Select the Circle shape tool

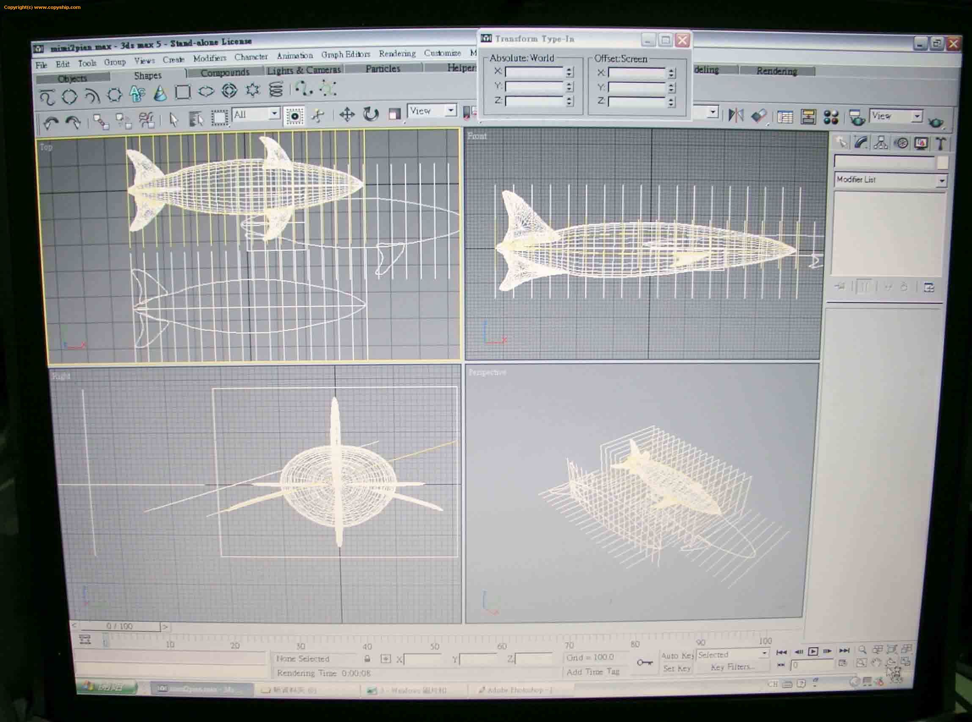tap(69, 96)
